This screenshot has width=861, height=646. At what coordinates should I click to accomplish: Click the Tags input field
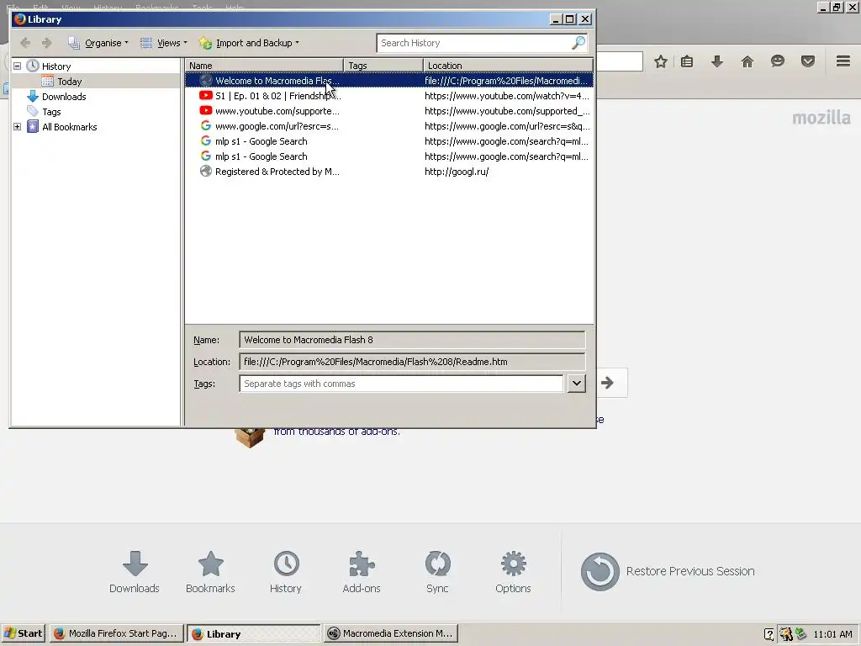[401, 384]
